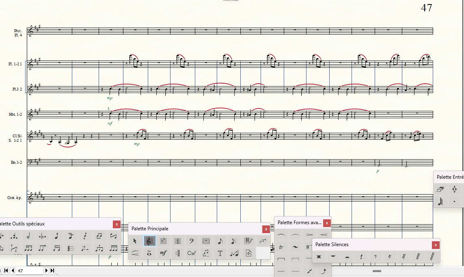The height and width of the screenshot is (277, 464).
Task: Choose the solid slur shape in Formes avancées
Action: pos(281,235)
